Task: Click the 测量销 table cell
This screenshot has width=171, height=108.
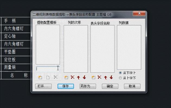Action: coord(16,67)
